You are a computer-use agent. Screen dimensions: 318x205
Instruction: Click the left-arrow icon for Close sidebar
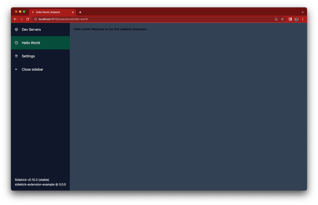(x=16, y=69)
